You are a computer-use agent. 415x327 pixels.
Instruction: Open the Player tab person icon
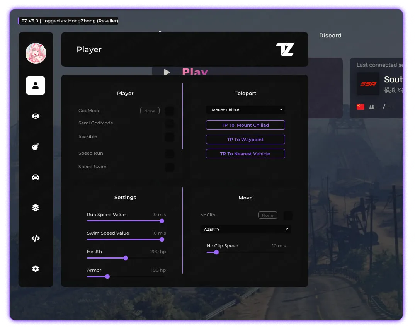pyautogui.click(x=36, y=85)
